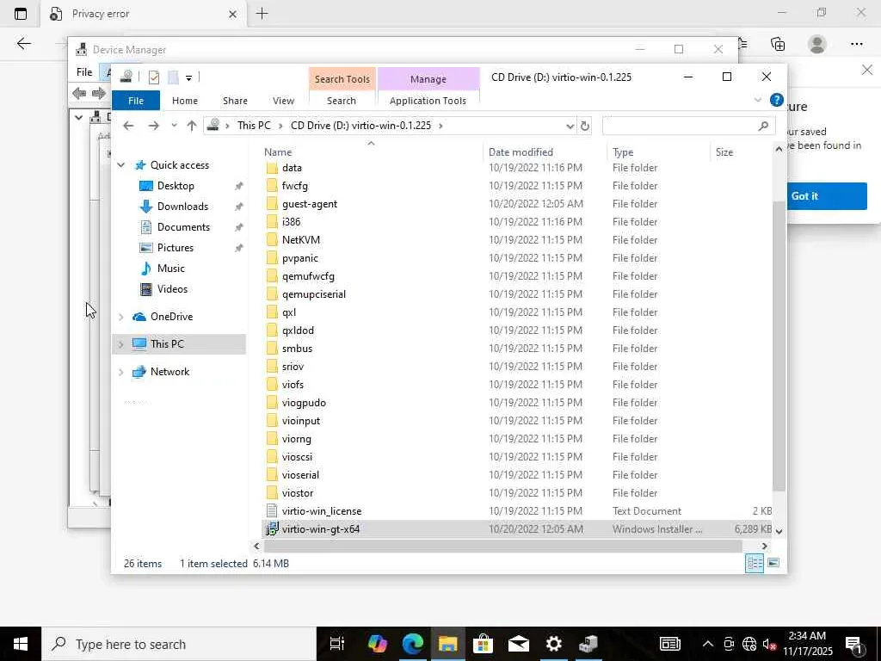Click the breadcrumb arrow after This PC
Screen dimensions: 881x661
tap(281, 126)
